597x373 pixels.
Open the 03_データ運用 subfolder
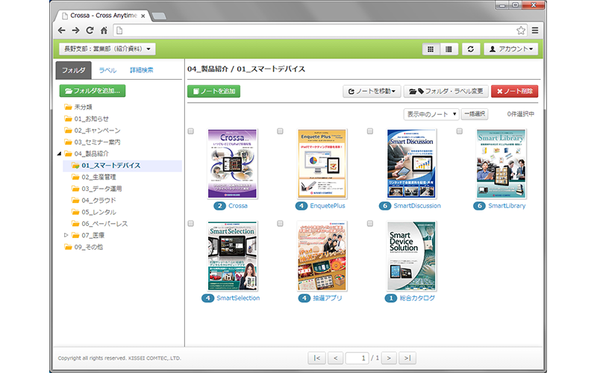tap(97, 189)
